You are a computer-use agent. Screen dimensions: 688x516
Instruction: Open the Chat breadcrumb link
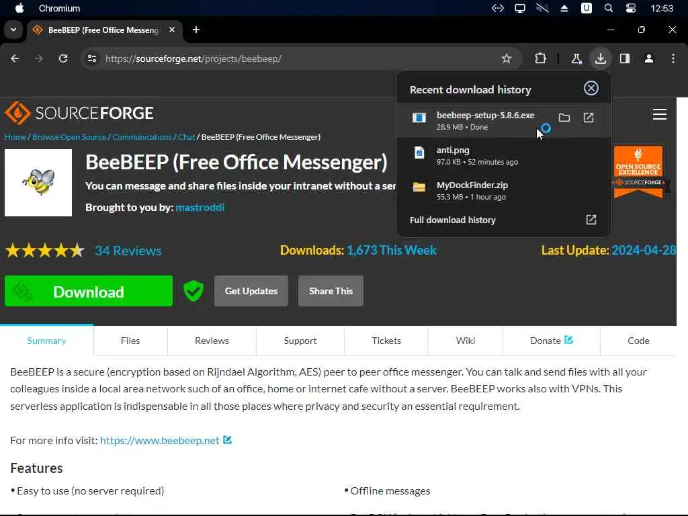coord(186,137)
